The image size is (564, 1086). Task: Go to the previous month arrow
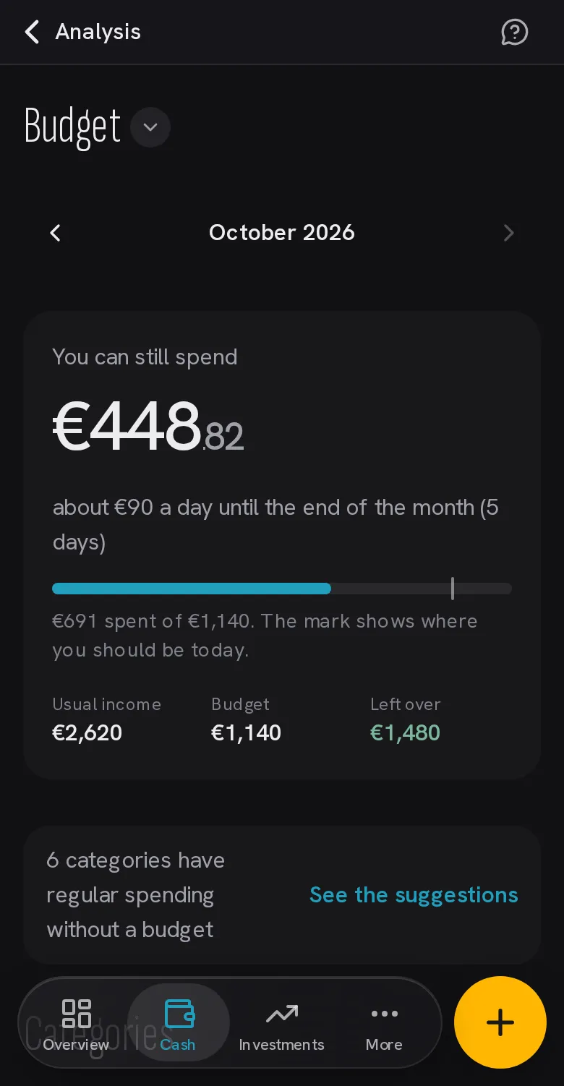coord(55,233)
